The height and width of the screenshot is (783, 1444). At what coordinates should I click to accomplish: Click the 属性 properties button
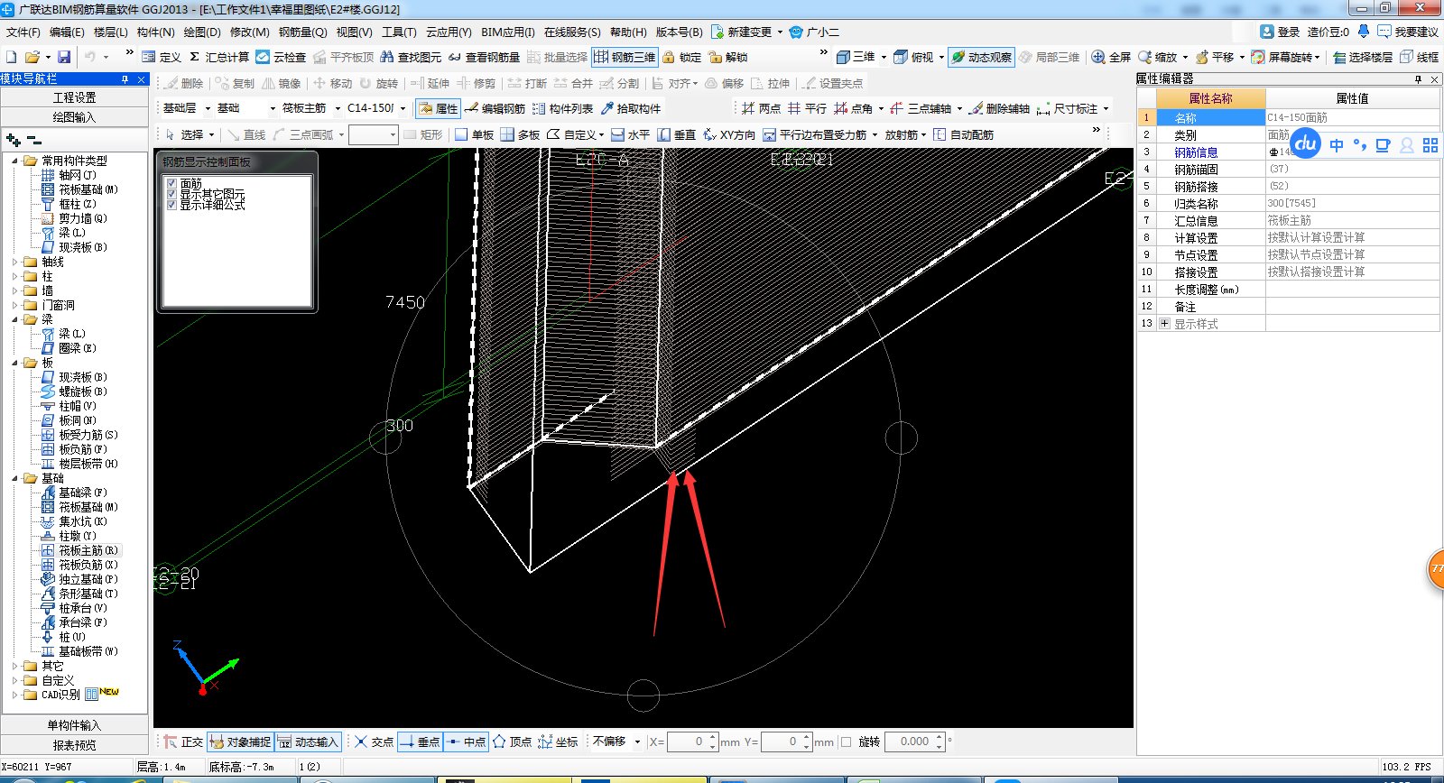438,108
